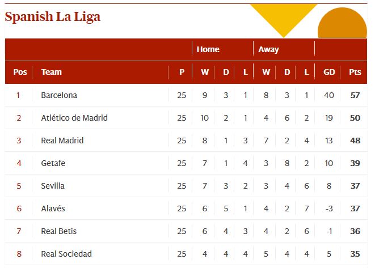Click the position number 1 cell
Image resolution: width=375 pixels, height=268 pixels.
18,95
